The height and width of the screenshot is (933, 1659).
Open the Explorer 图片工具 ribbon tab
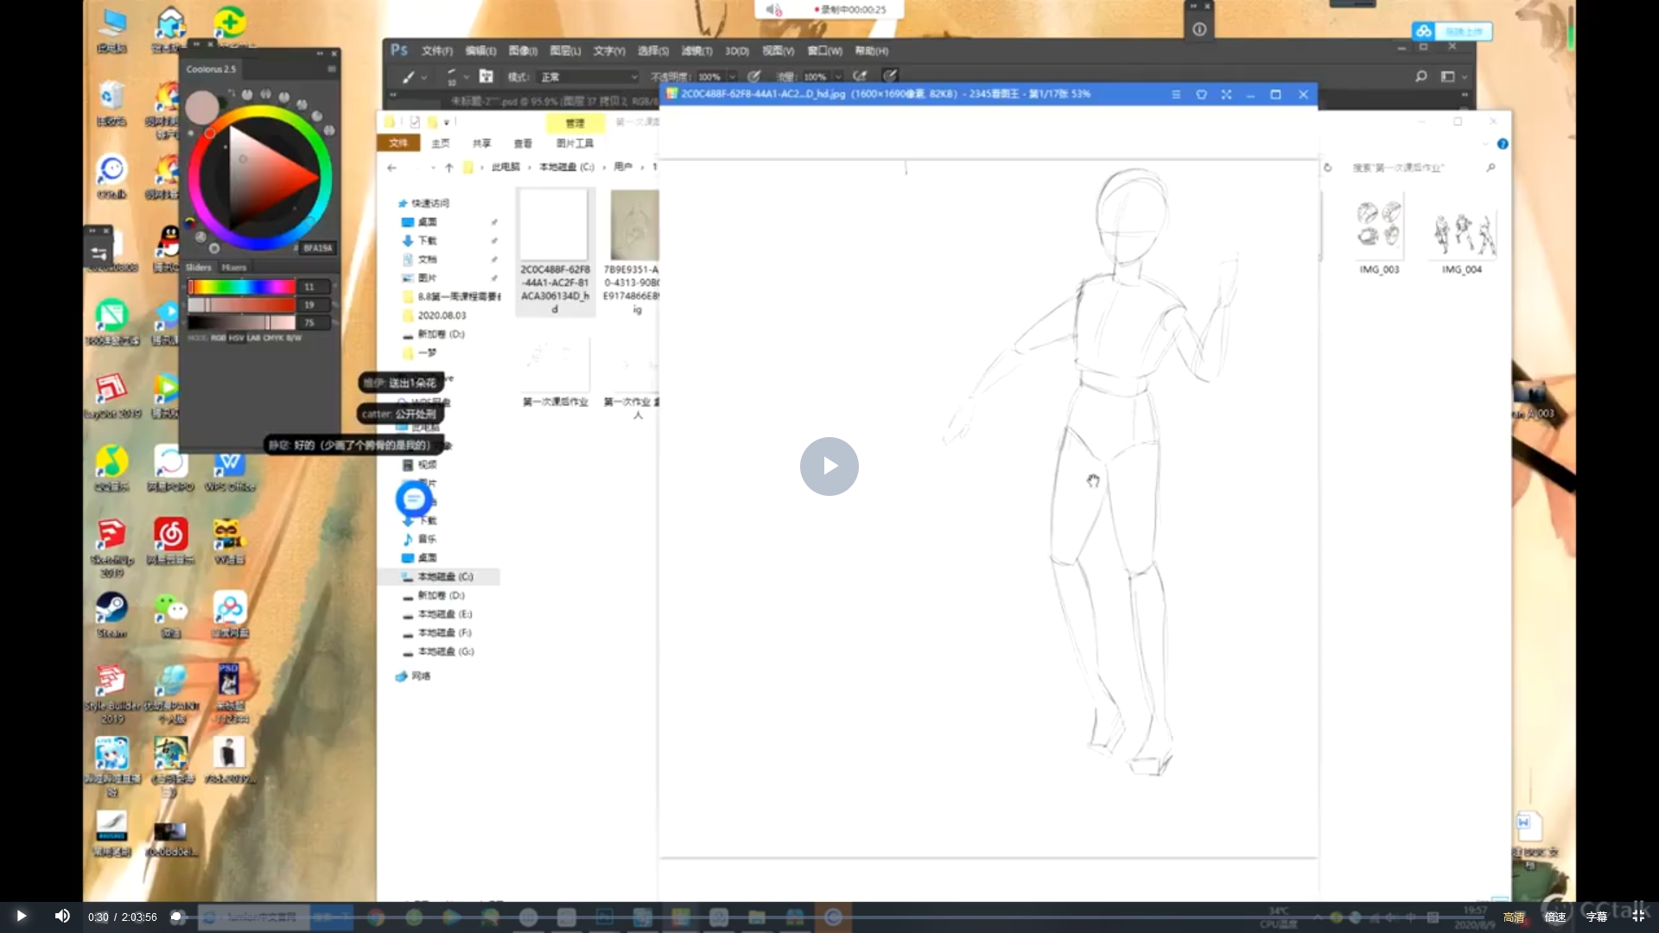[x=575, y=143]
